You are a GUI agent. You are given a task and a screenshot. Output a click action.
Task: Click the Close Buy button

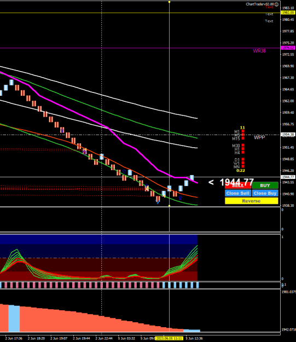pyautogui.click(x=265, y=193)
